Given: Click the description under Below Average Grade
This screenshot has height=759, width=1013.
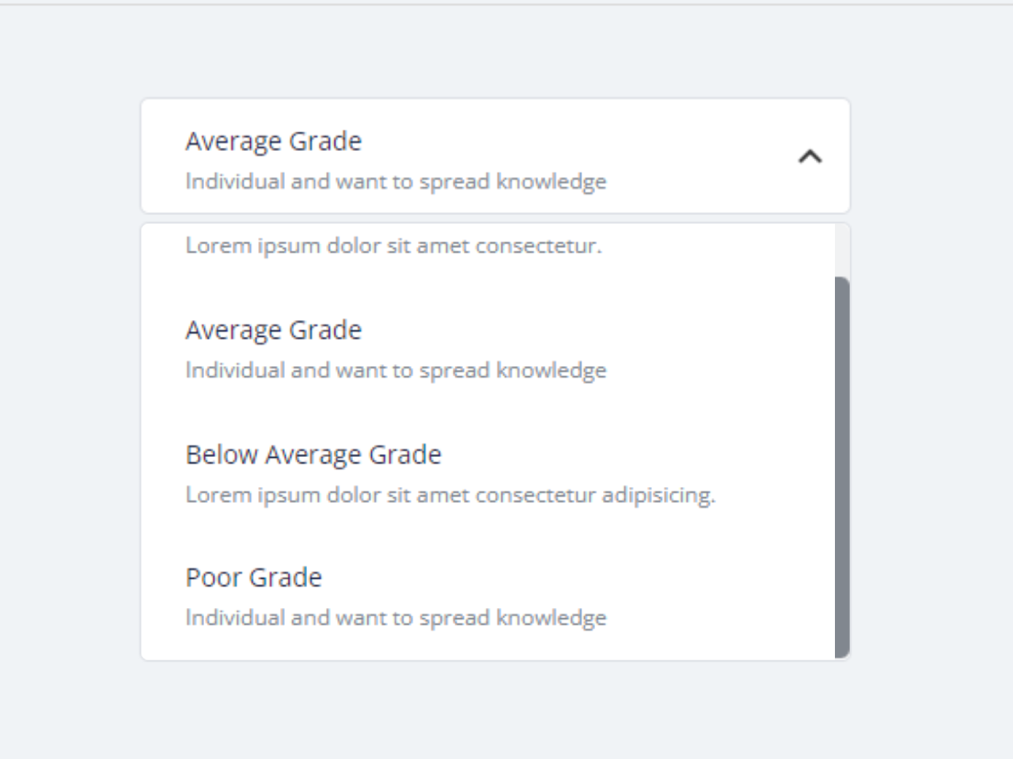Looking at the screenshot, I should pyautogui.click(x=452, y=495).
